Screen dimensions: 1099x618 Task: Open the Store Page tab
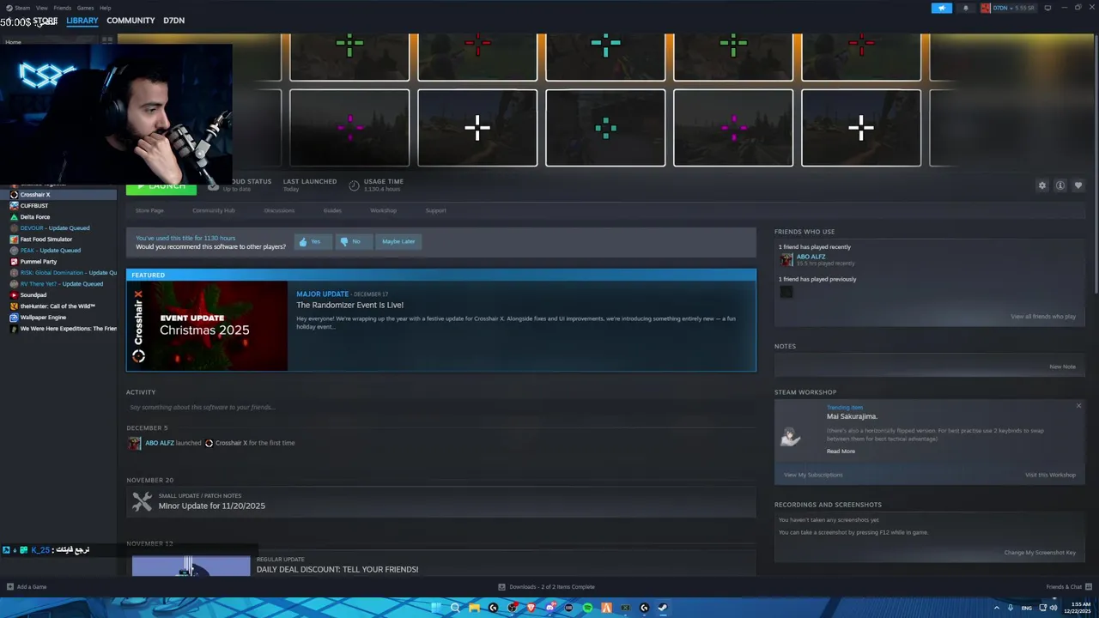(x=149, y=210)
